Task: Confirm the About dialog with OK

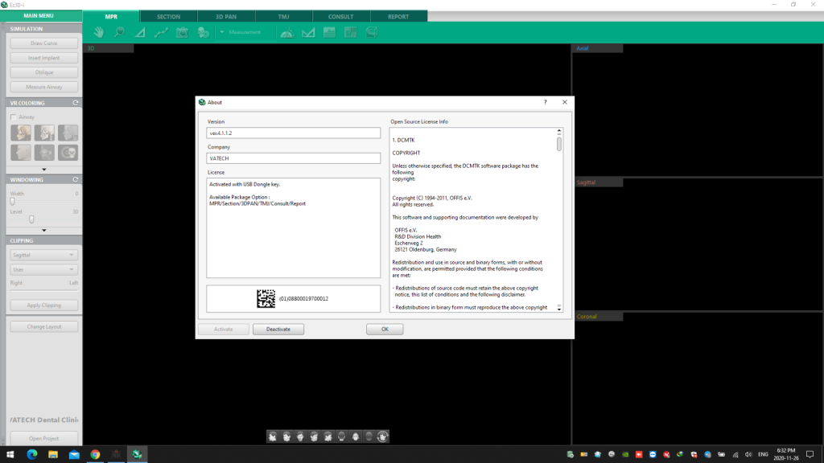Action: tap(385, 329)
